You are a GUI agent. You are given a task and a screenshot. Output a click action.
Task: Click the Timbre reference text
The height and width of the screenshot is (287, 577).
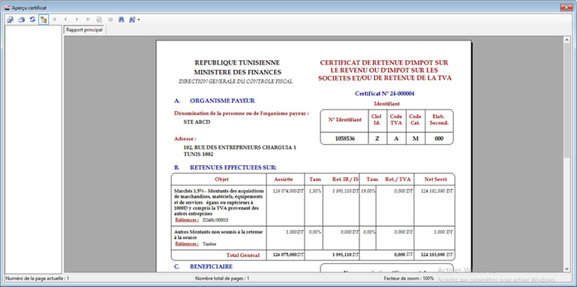[x=210, y=244]
